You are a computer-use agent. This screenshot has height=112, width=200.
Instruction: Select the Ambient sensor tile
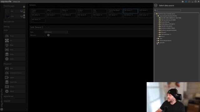[84, 11]
